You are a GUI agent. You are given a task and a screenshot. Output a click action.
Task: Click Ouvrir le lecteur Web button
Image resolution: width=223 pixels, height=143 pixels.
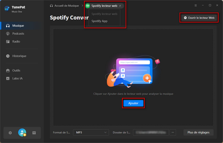199,18
